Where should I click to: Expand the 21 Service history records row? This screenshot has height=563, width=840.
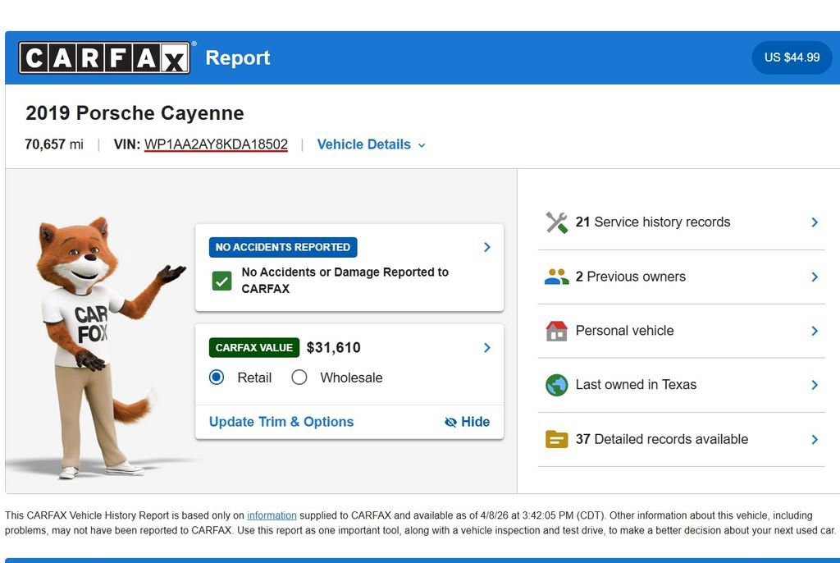point(814,222)
